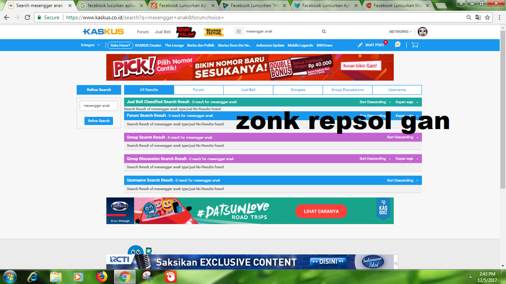The image size is (506, 284).
Task: Click the browser Forward arrow
Action: (17, 17)
